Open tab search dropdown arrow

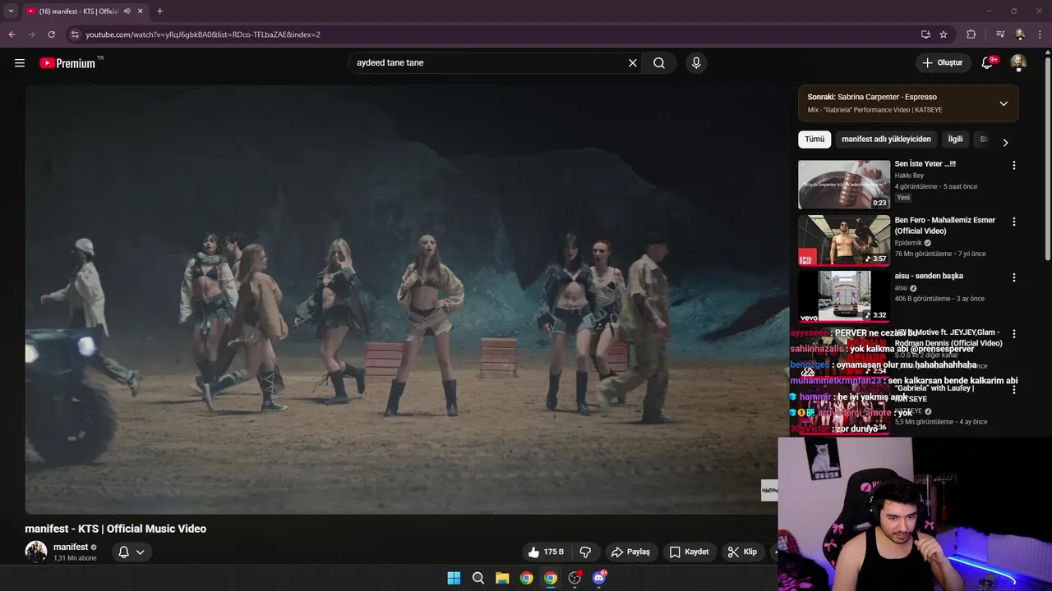[x=11, y=11]
